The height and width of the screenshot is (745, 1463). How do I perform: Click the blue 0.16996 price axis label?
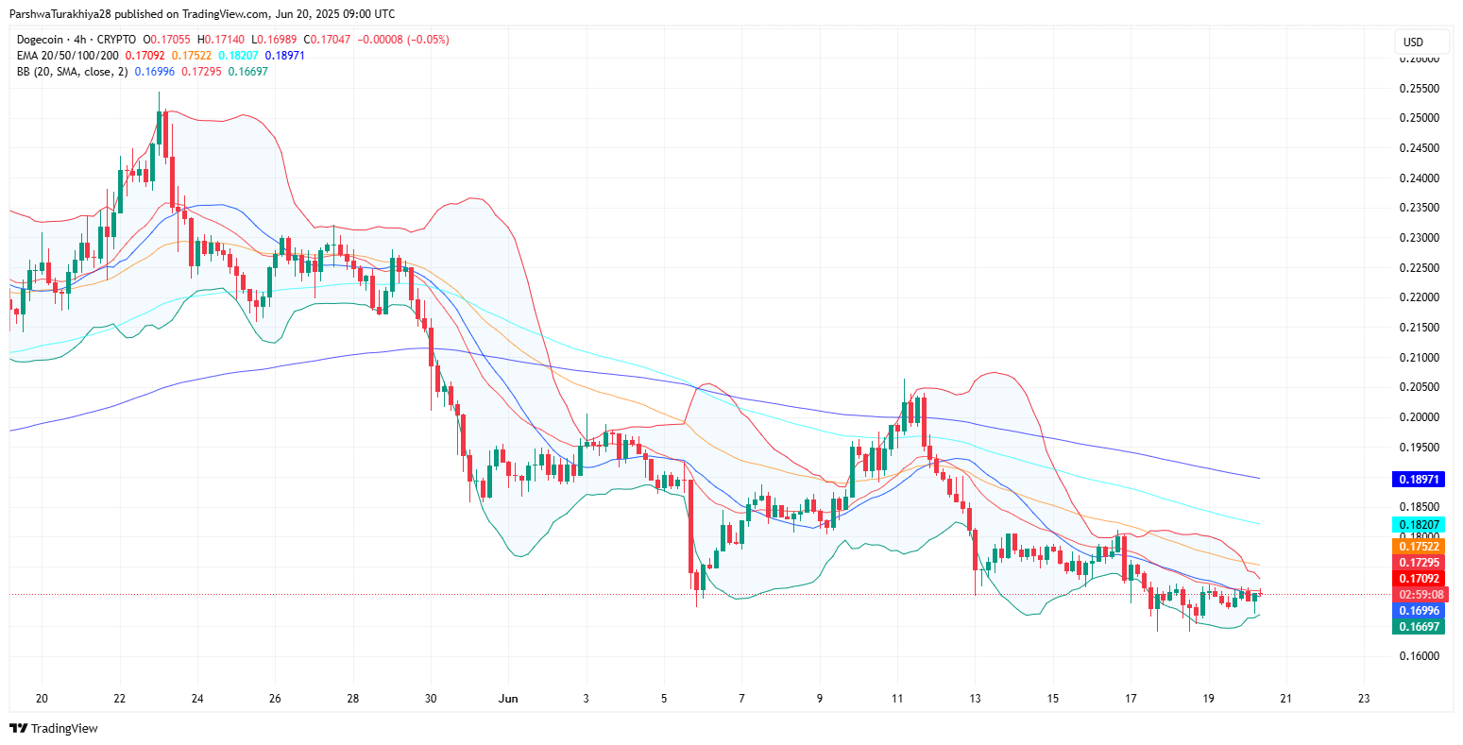click(x=1419, y=611)
